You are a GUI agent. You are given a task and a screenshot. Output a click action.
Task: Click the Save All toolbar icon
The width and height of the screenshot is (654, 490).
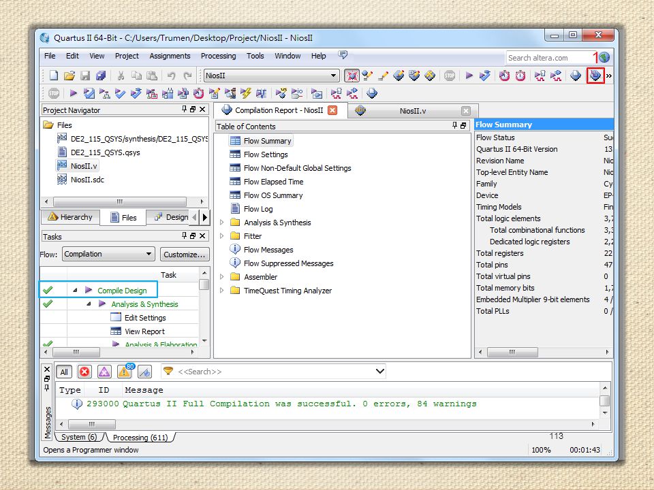(101, 76)
